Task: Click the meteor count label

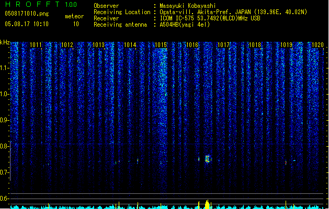Action: coord(74,16)
